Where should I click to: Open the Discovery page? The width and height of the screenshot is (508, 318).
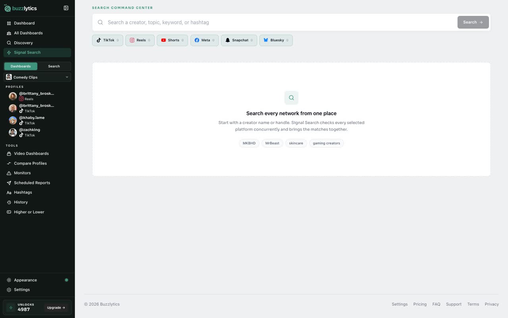click(37, 43)
